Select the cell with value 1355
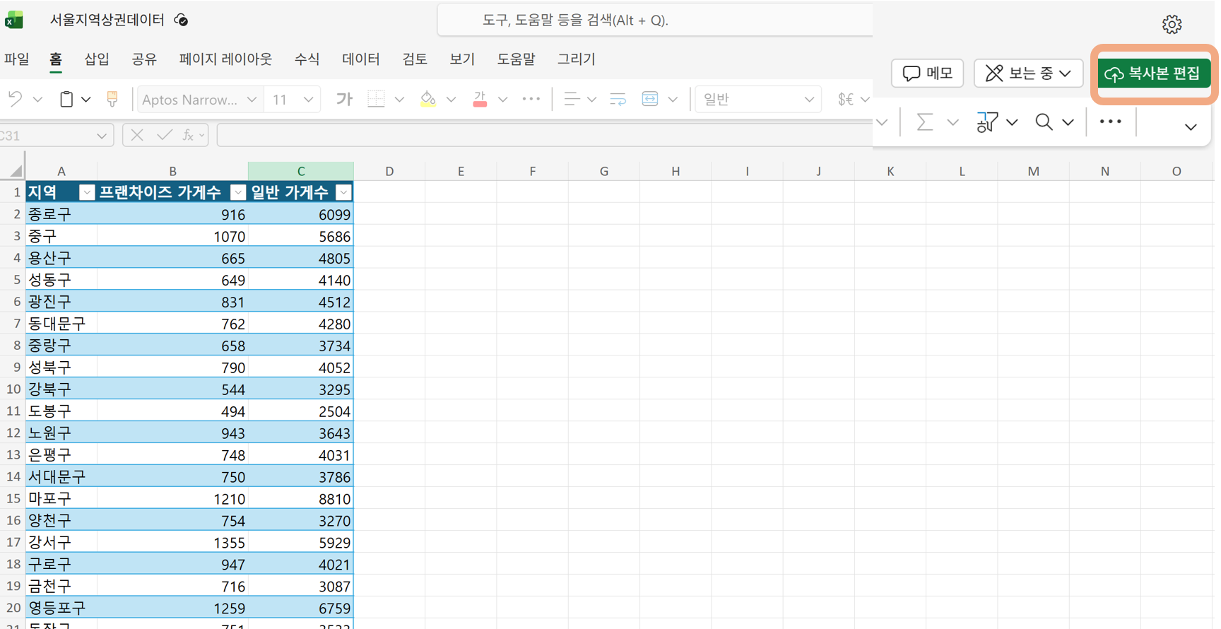This screenshot has height=629, width=1221. (x=172, y=543)
